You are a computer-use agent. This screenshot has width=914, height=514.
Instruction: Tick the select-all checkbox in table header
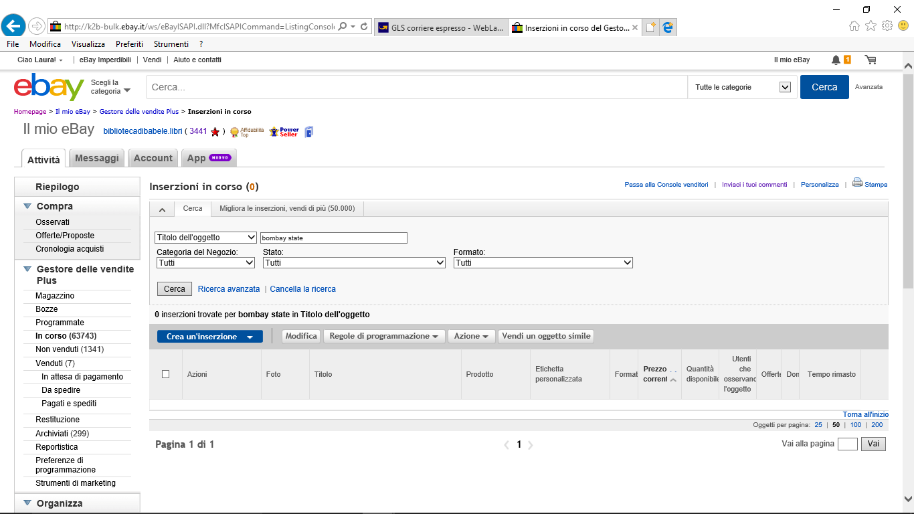pos(166,374)
